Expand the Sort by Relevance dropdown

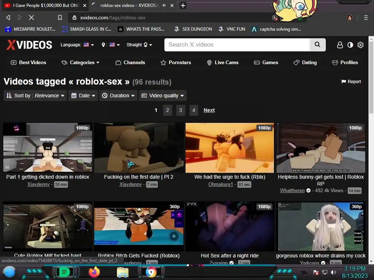point(35,96)
